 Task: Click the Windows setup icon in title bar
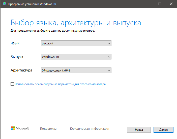point(4,4)
